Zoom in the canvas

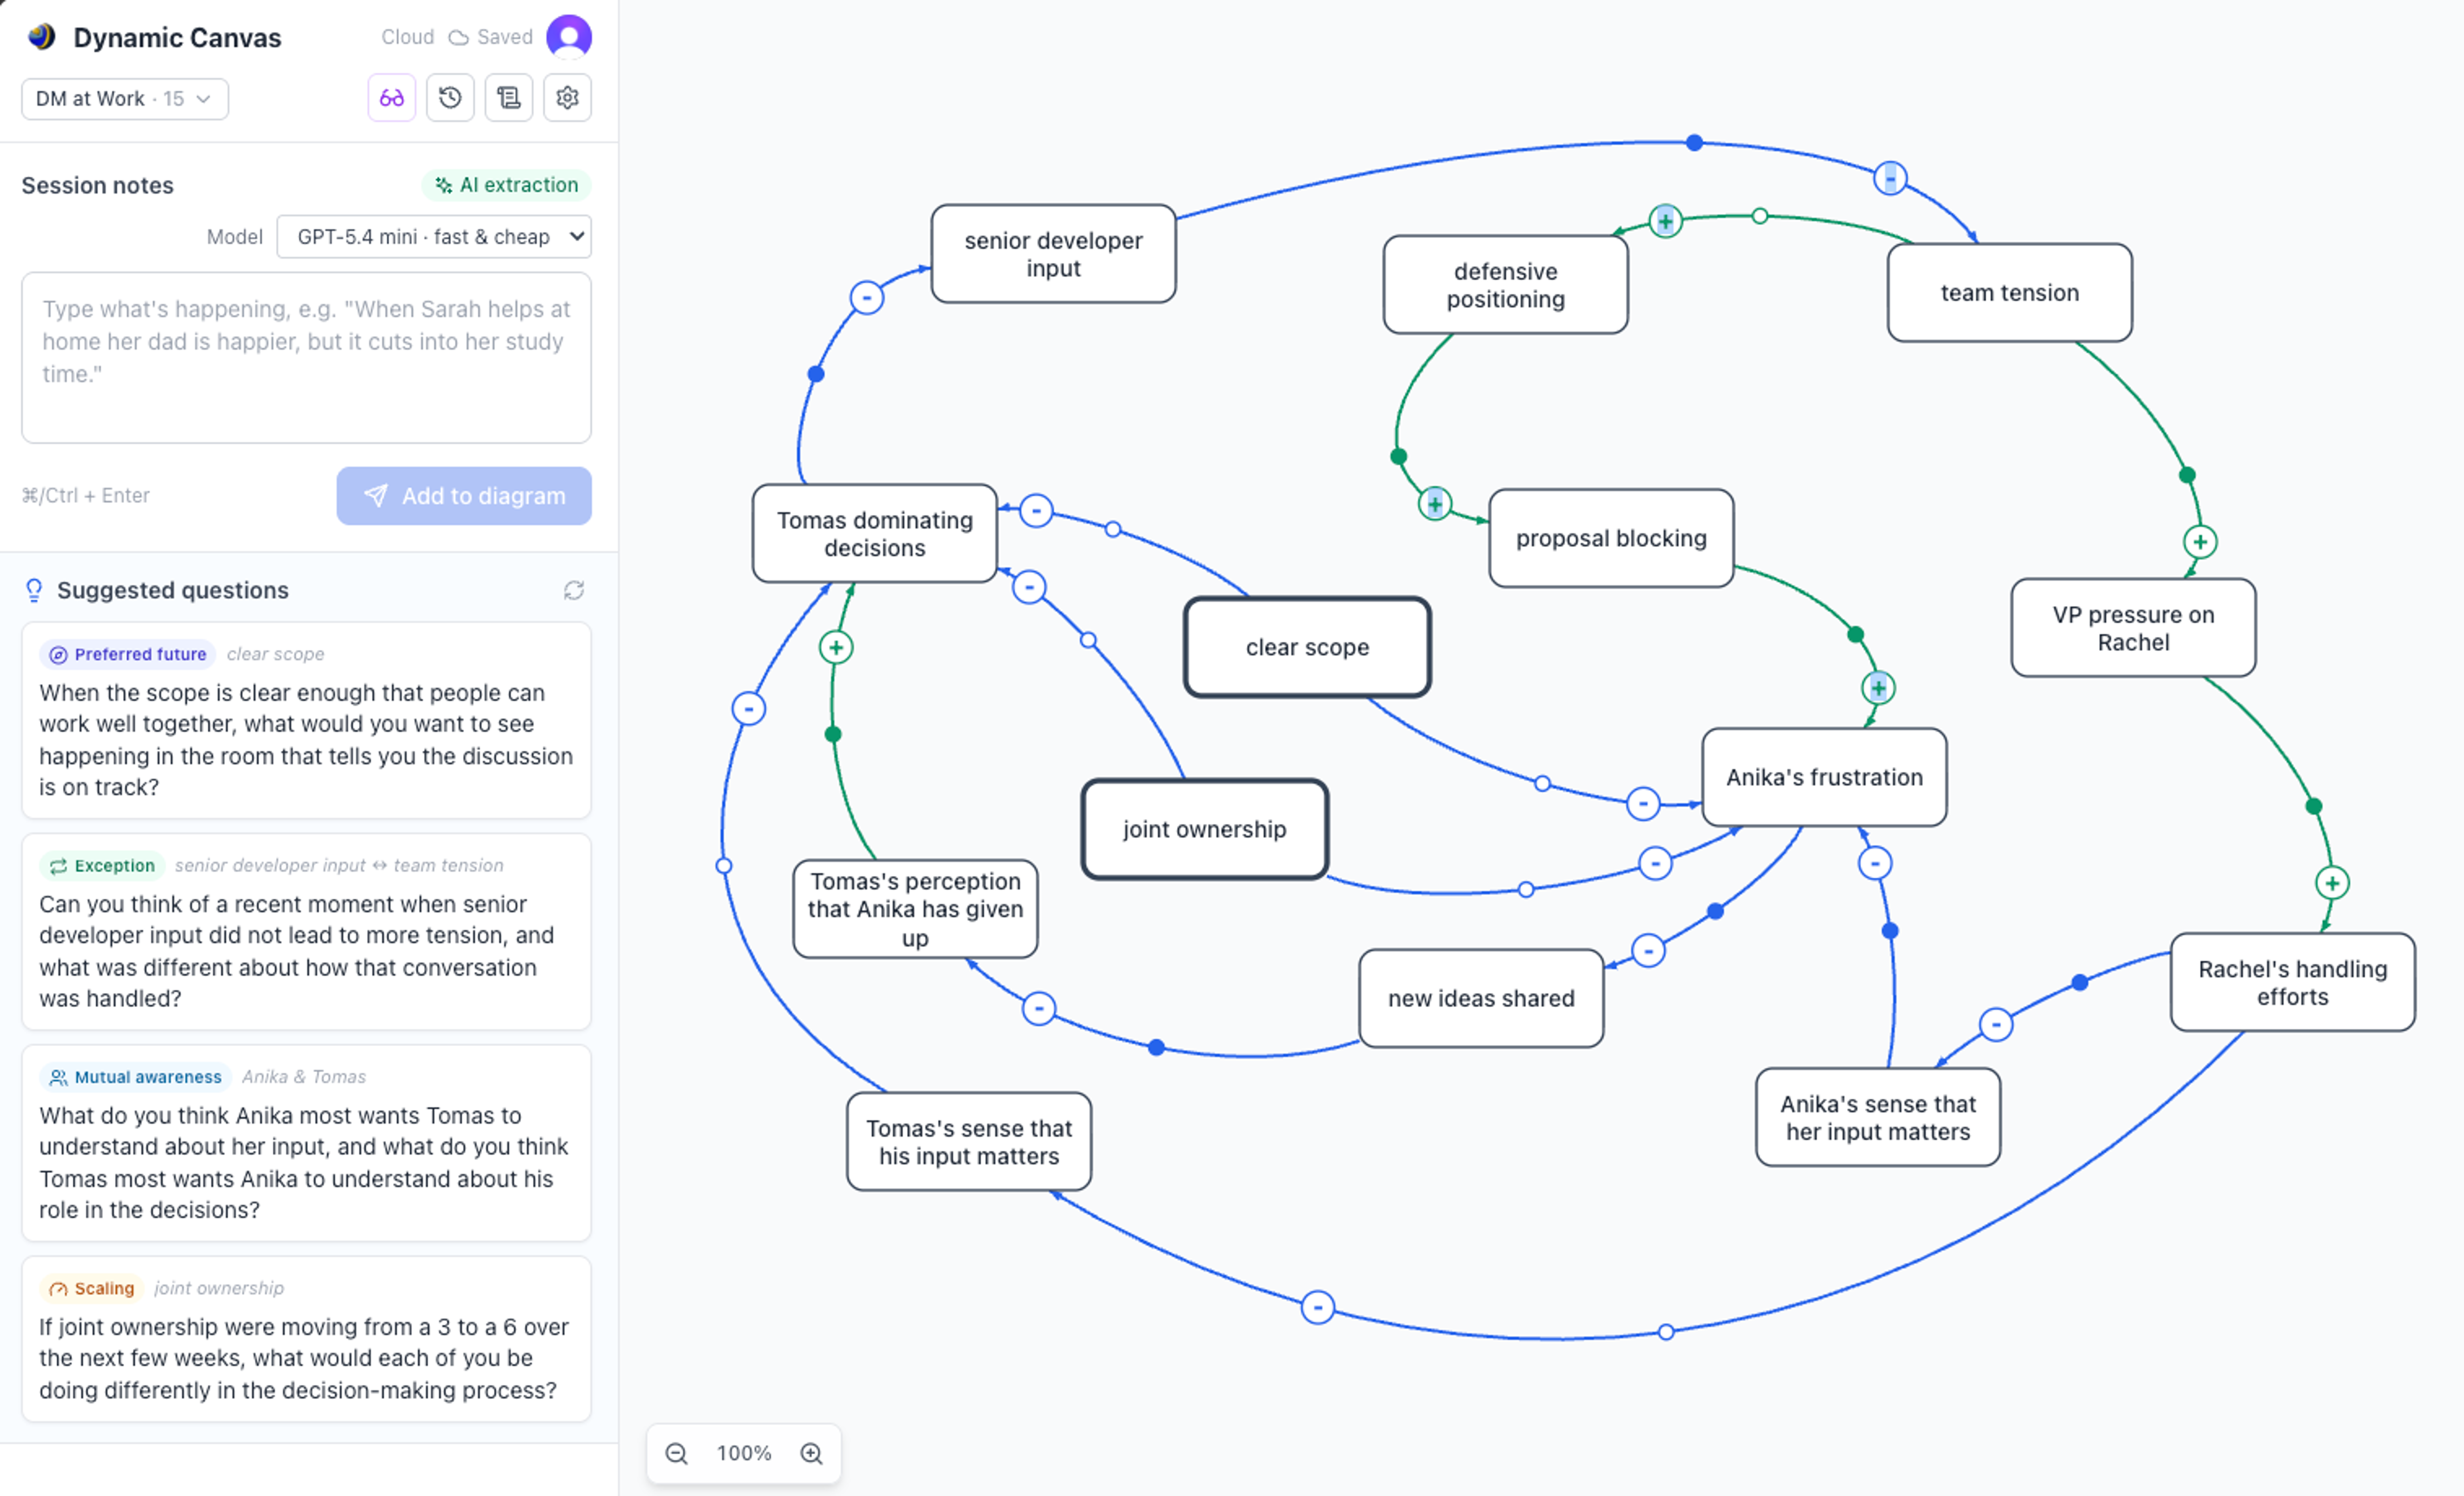pos(812,1453)
